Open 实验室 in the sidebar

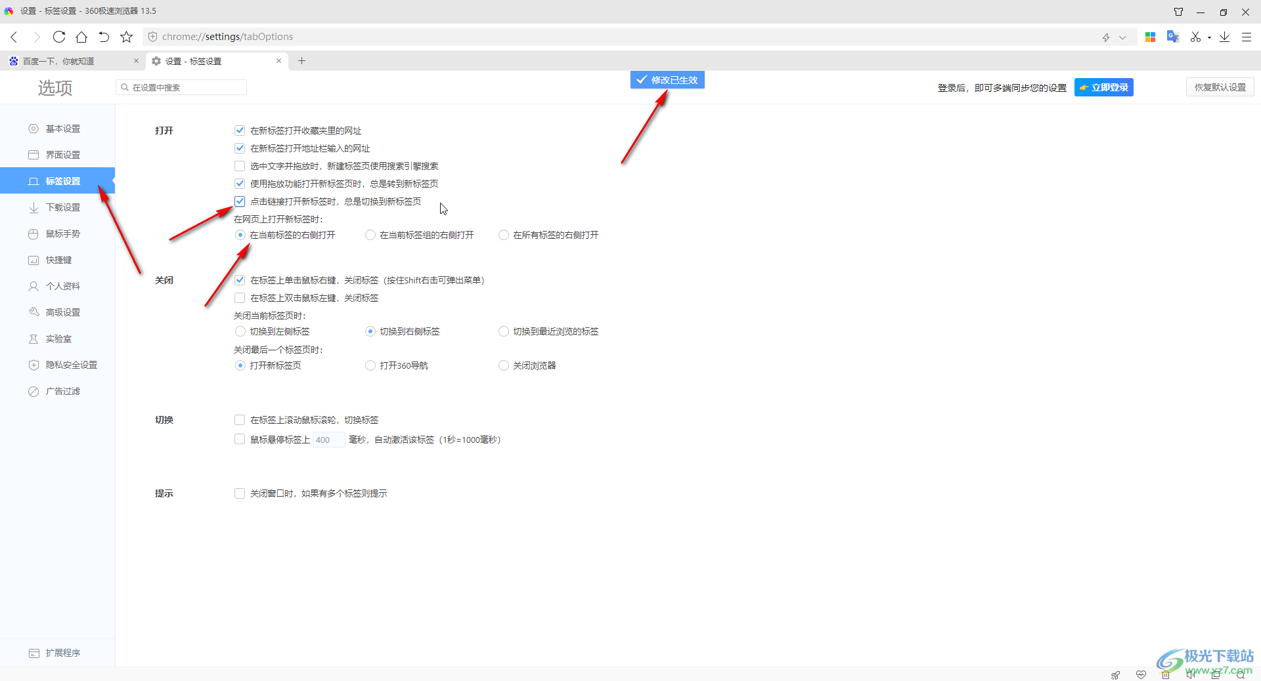(57, 339)
